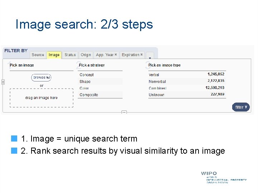Screen dimensions: 258x193
Task: Choose the Color strategy
Action: pos(100,88)
